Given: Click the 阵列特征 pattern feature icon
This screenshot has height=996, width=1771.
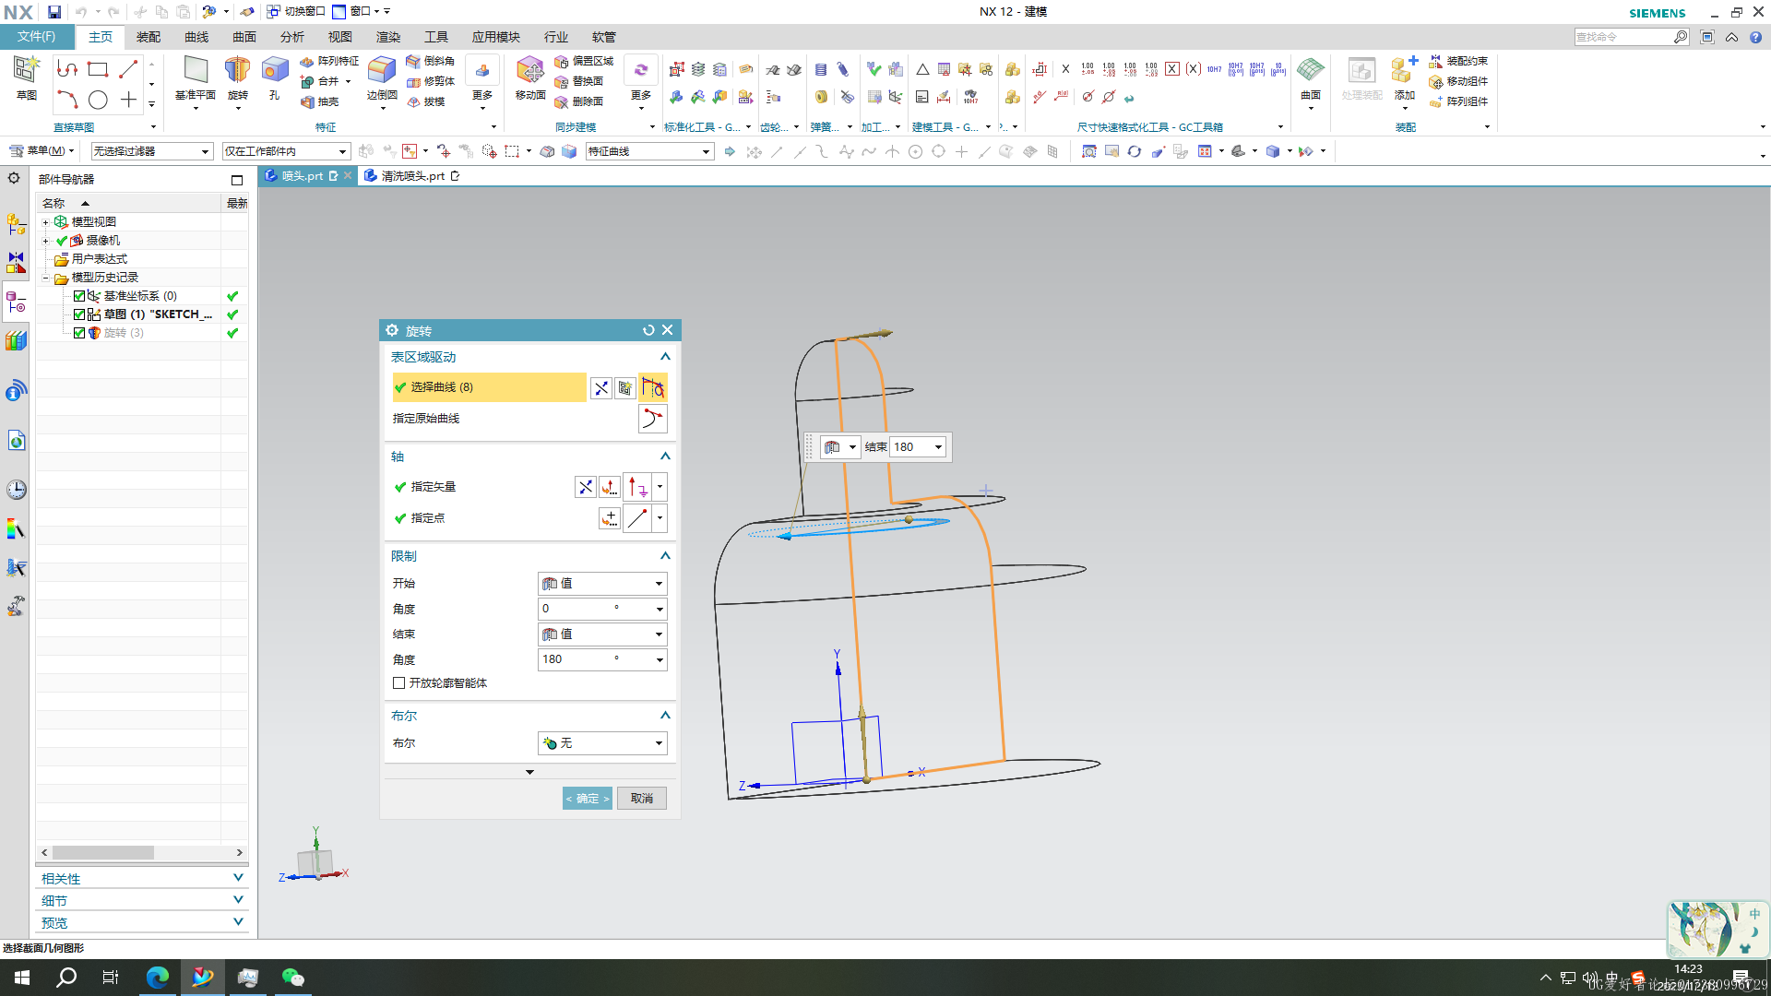Looking at the screenshot, I should [329, 61].
